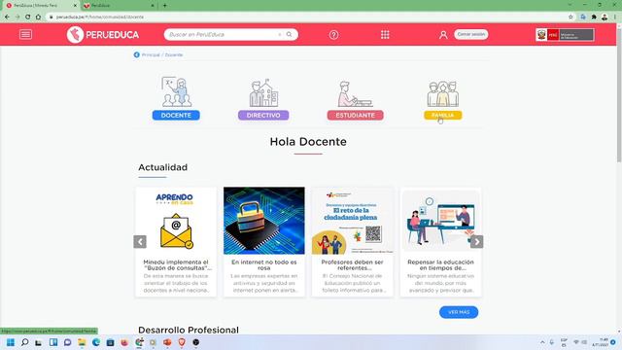Select the Directivo building illustration icon
Viewport: 622px width, 350px height.
point(263,93)
